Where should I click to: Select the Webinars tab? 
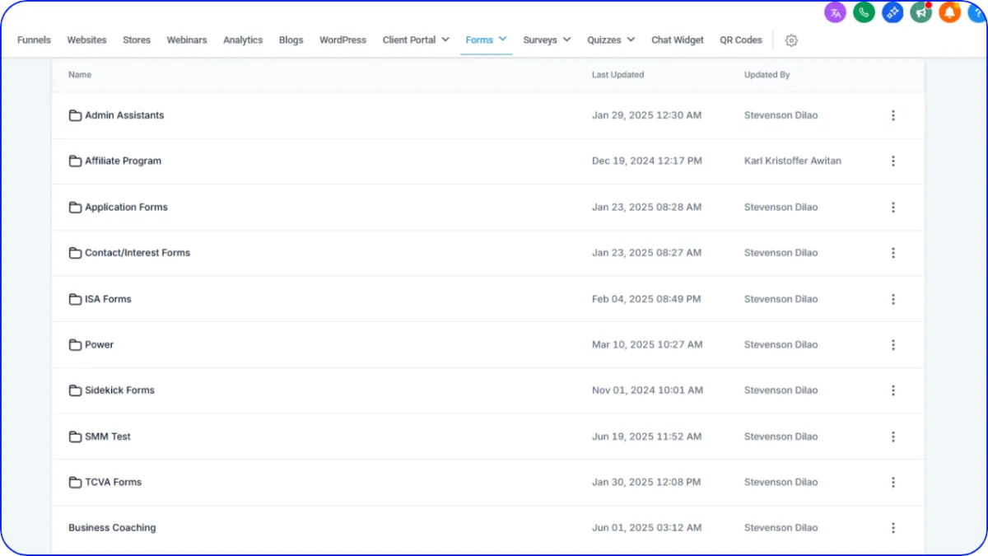point(187,40)
